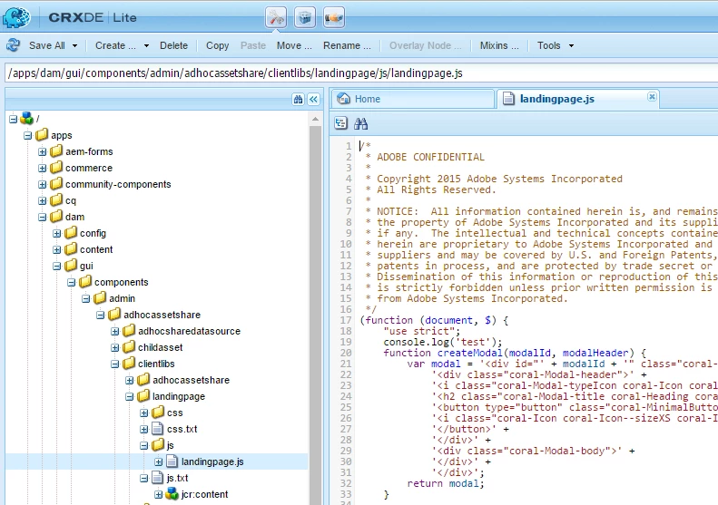Collapse the gui folder
The height and width of the screenshot is (505, 718).
[x=57, y=266]
